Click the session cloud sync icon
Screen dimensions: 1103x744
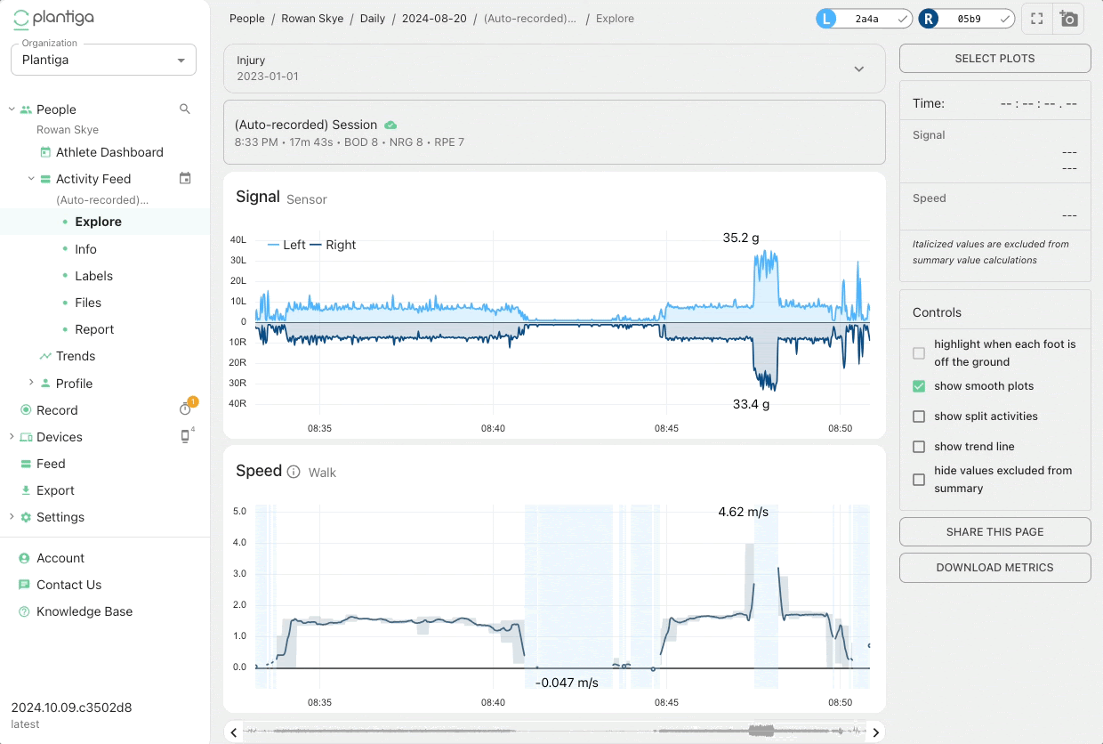pyautogui.click(x=390, y=125)
